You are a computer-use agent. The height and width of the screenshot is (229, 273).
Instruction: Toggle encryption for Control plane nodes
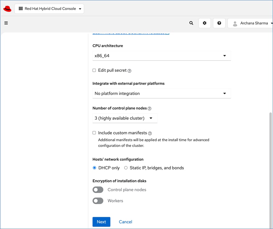pos(98,190)
